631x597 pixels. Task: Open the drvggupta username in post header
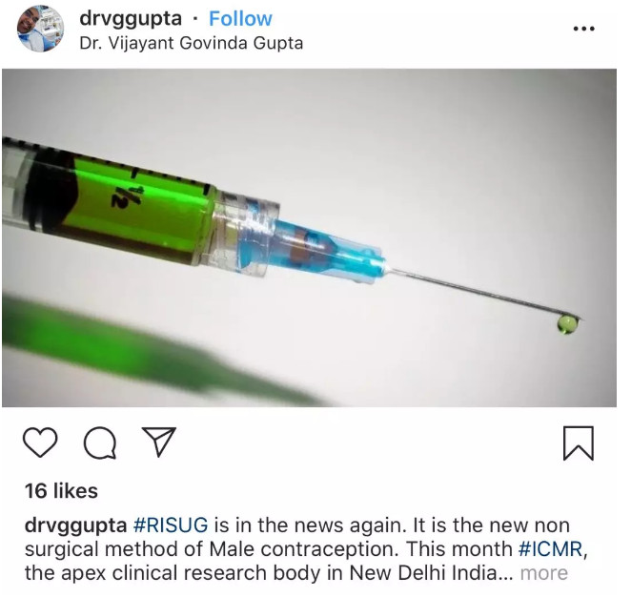point(131,19)
